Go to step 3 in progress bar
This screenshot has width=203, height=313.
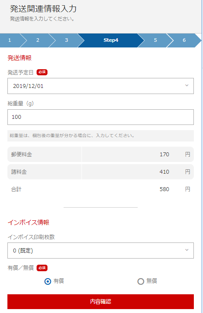(67, 40)
